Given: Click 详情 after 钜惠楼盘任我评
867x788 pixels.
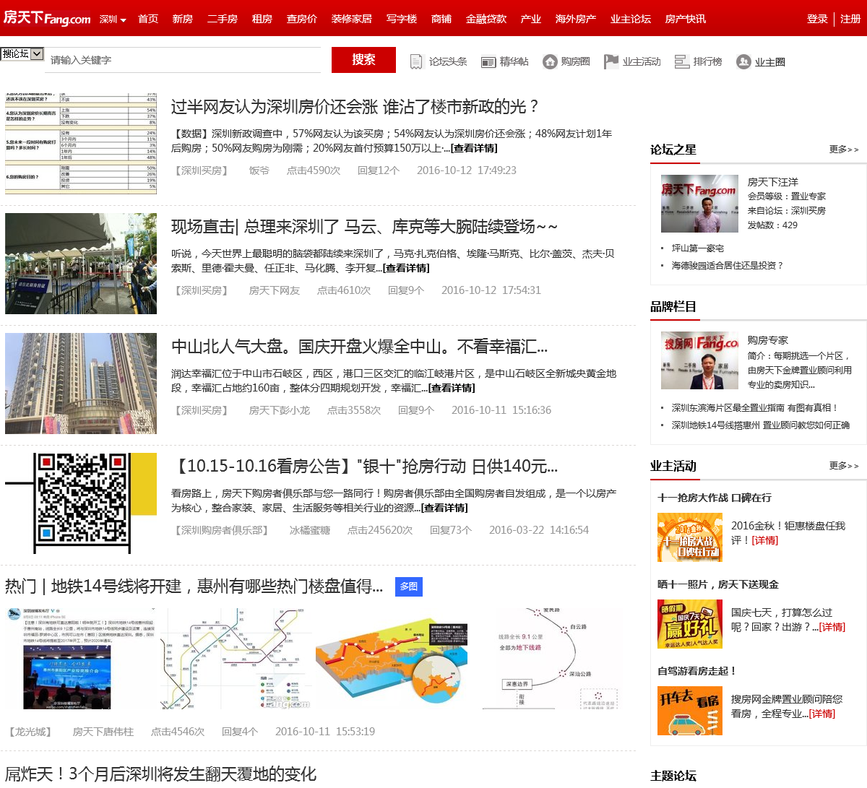Looking at the screenshot, I should coord(764,540).
